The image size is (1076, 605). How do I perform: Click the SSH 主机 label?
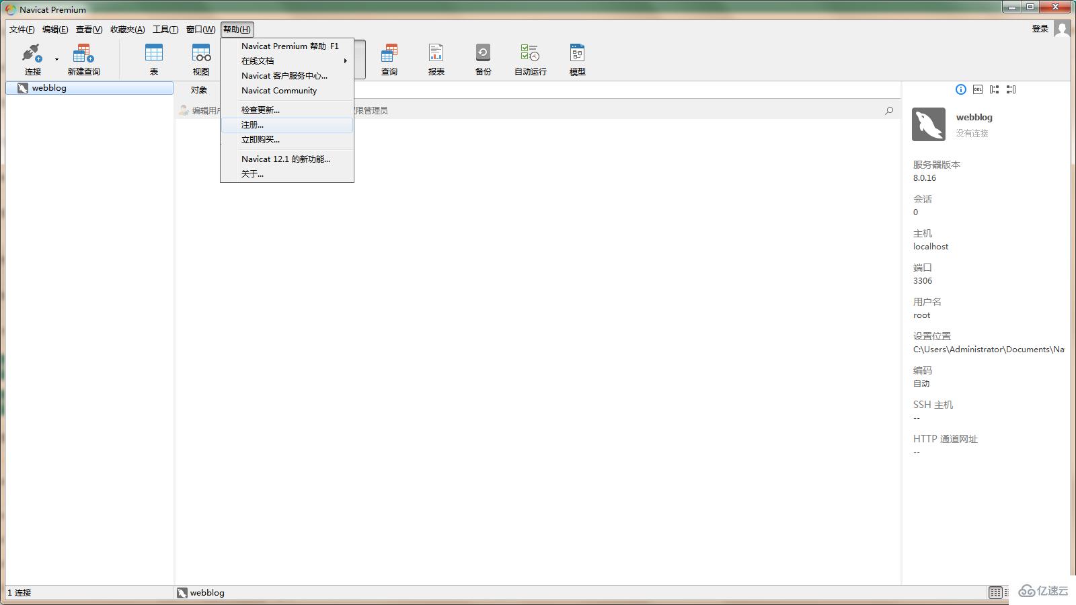[933, 405]
